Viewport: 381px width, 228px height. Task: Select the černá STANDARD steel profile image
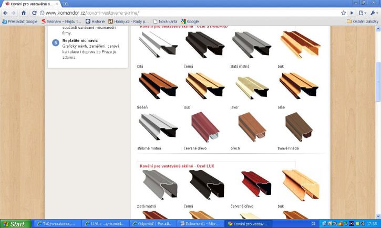coord(204,45)
